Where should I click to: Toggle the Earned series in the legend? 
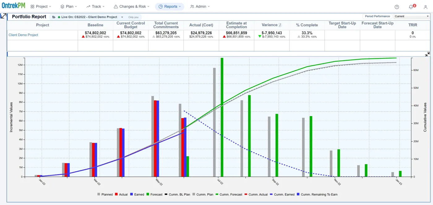(137, 195)
